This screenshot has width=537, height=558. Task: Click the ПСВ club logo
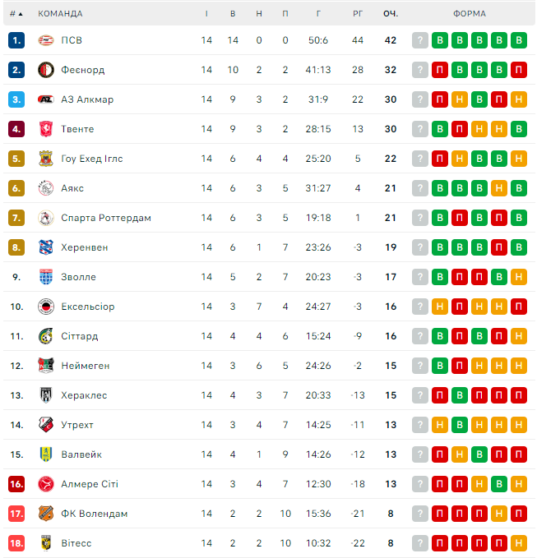46,40
